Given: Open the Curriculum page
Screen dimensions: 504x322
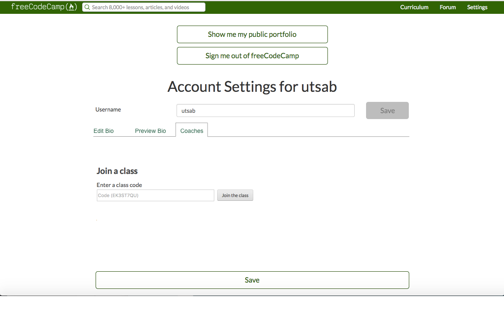Looking at the screenshot, I should 414,7.
